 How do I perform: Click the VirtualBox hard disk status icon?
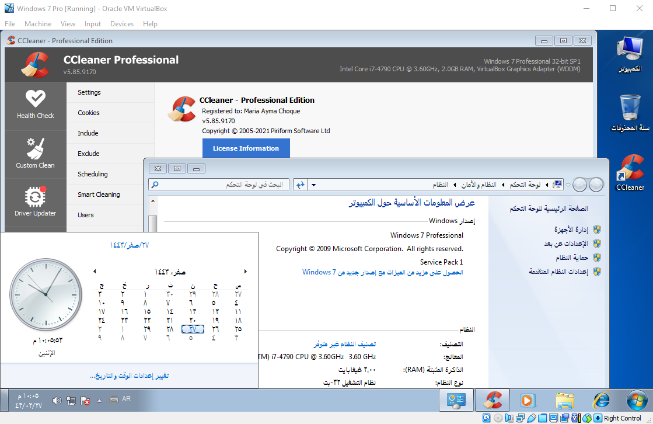pyautogui.click(x=486, y=418)
